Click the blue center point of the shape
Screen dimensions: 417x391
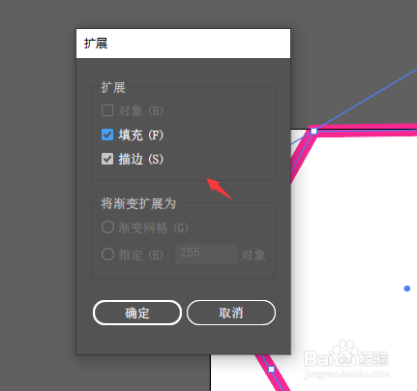point(407,288)
